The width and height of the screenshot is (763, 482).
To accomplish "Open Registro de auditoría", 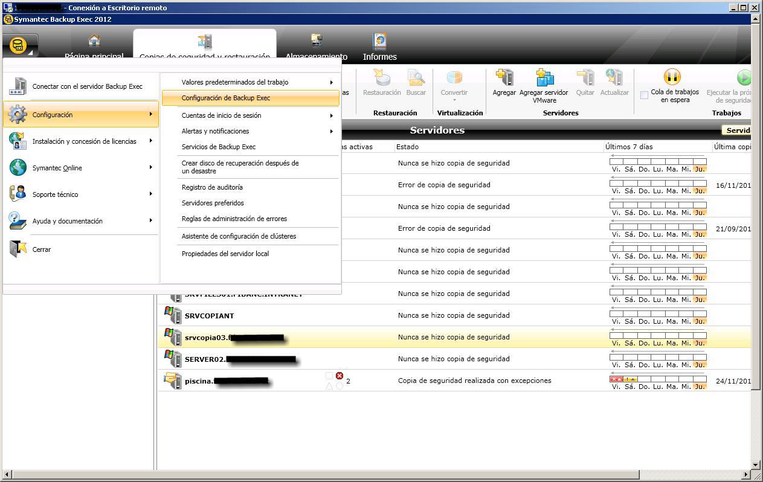I will click(x=250, y=187).
